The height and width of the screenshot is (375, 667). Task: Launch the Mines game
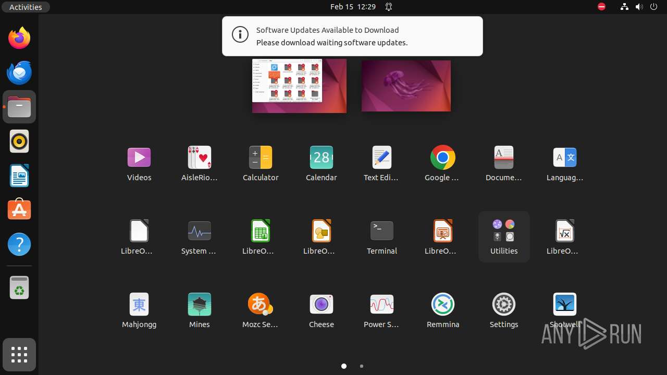point(200,310)
